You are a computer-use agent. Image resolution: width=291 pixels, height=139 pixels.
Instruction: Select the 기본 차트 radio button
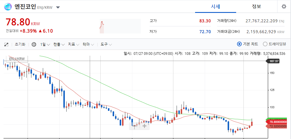click(239, 44)
